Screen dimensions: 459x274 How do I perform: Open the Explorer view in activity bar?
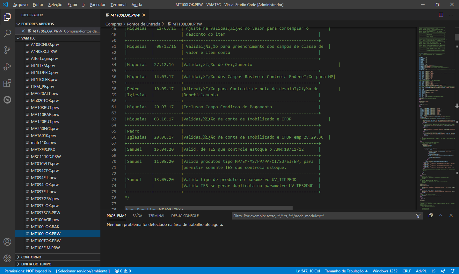pyautogui.click(x=7, y=17)
